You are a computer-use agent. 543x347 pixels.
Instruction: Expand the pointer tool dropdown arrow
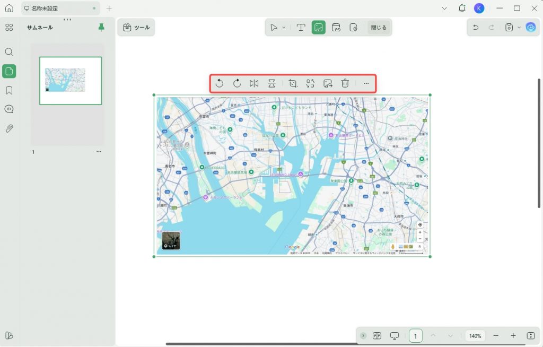pyautogui.click(x=284, y=28)
